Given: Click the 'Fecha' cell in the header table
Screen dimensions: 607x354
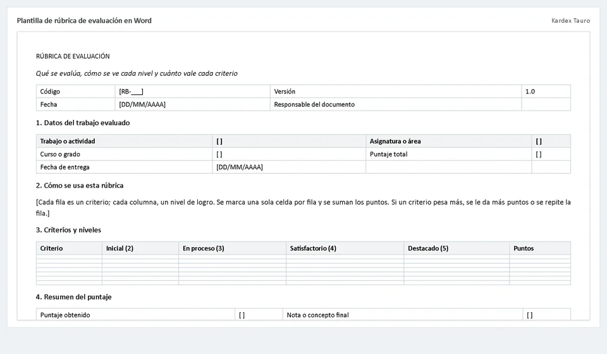Looking at the screenshot, I should 75,104.
